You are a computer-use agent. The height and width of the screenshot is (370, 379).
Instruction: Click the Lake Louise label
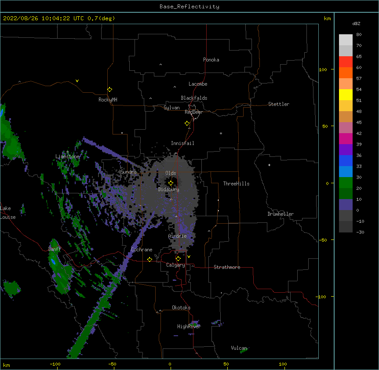(8, 213)
